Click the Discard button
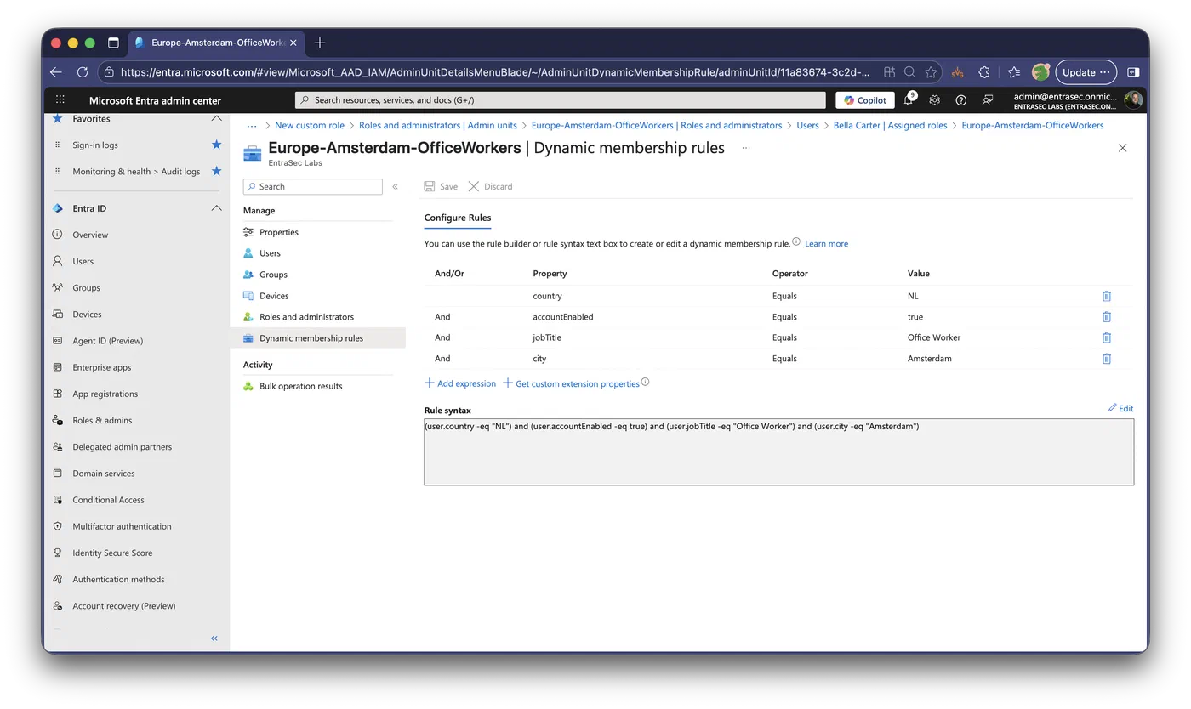This screenshot has height=709, width=1191. [491, 187]
